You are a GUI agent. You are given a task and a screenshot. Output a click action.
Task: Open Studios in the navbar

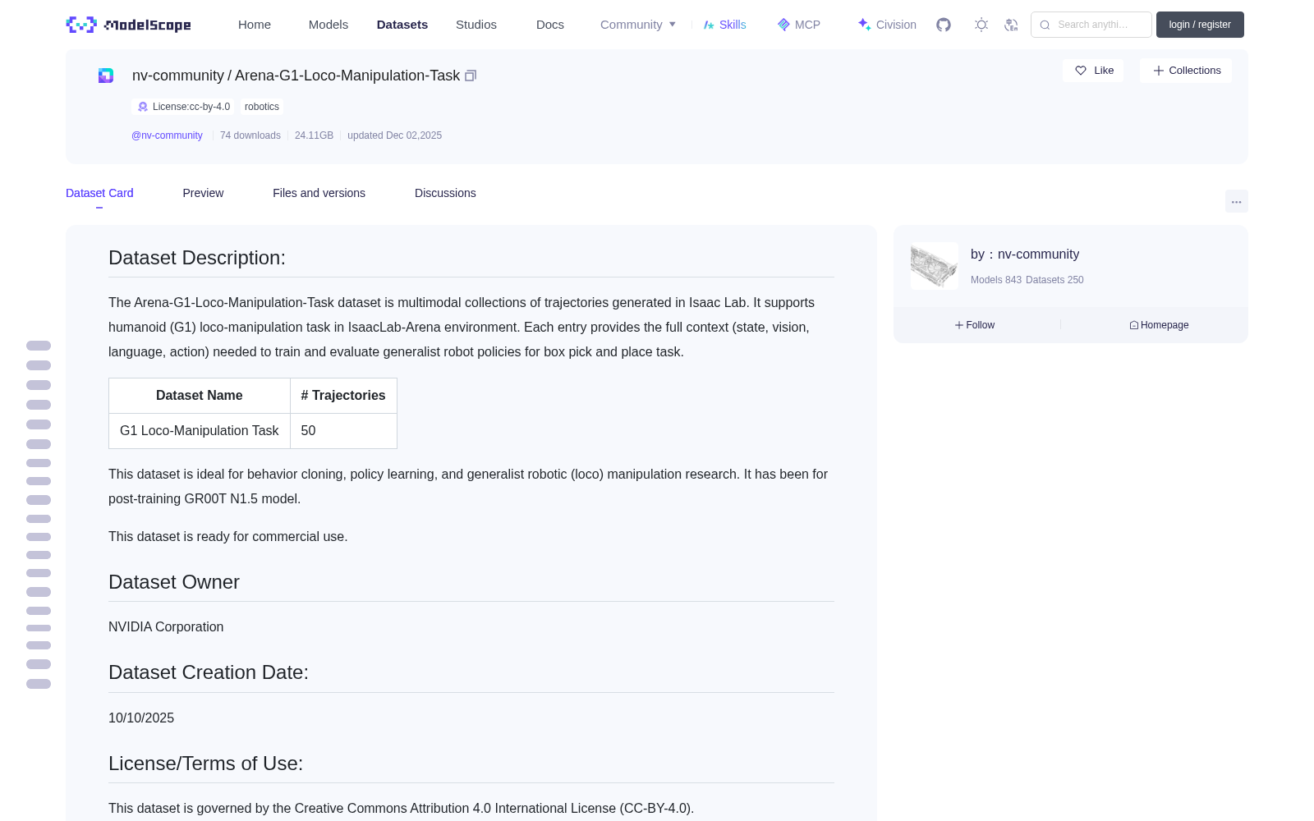476,25
